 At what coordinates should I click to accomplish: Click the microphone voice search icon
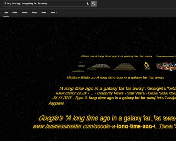coord(88,4)
